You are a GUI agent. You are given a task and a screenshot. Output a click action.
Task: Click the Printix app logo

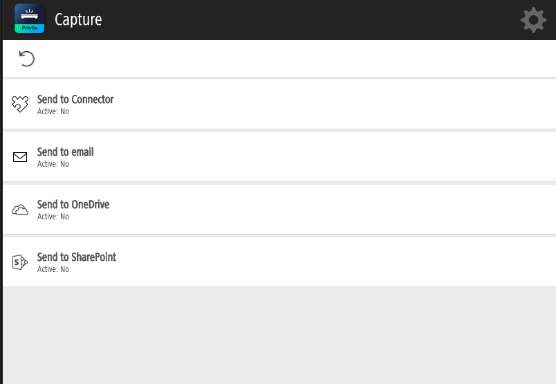30,19
